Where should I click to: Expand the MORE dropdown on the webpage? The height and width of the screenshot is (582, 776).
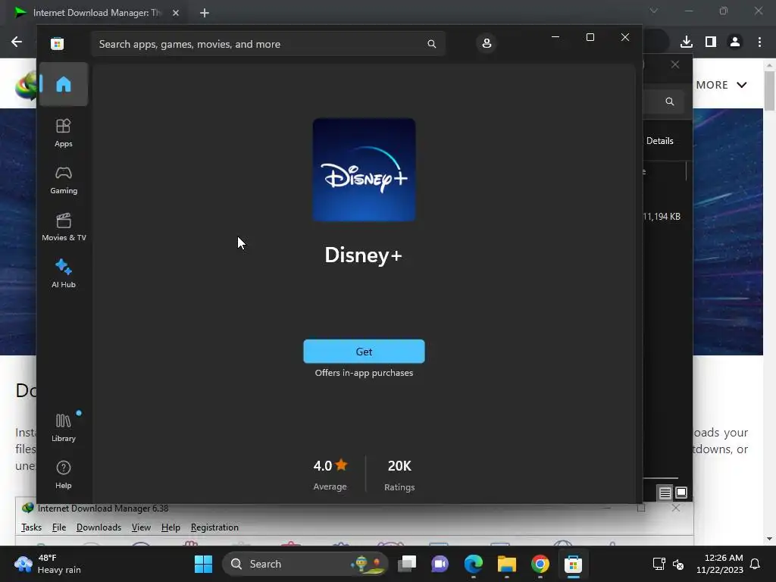721,85
